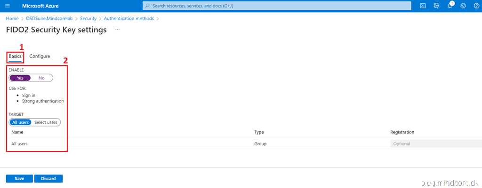Click the ellipsis next to the page title
Screen dimensions: 482x188
click(x=117, y=30)
